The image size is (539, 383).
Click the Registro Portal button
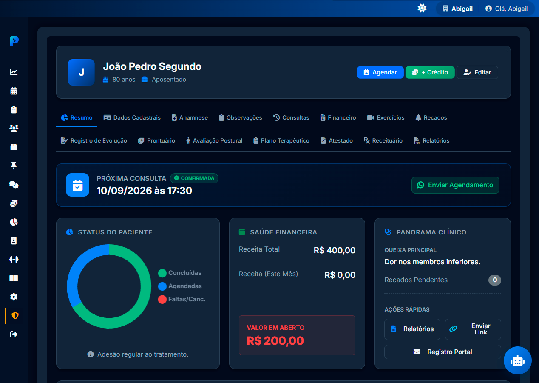443,352
